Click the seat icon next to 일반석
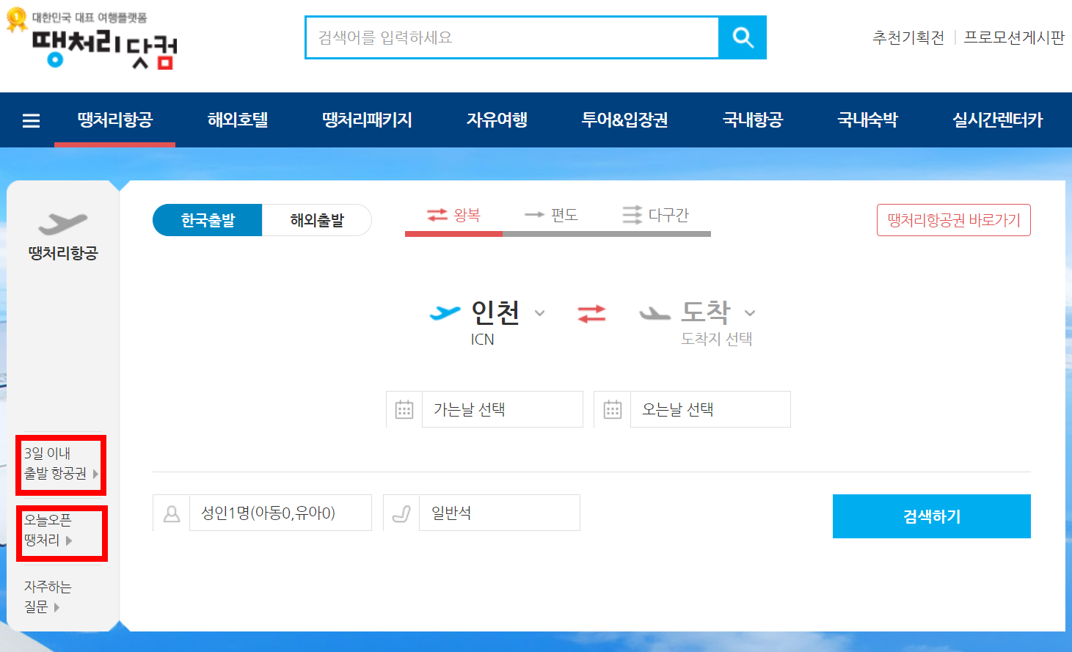 point(401,513)
